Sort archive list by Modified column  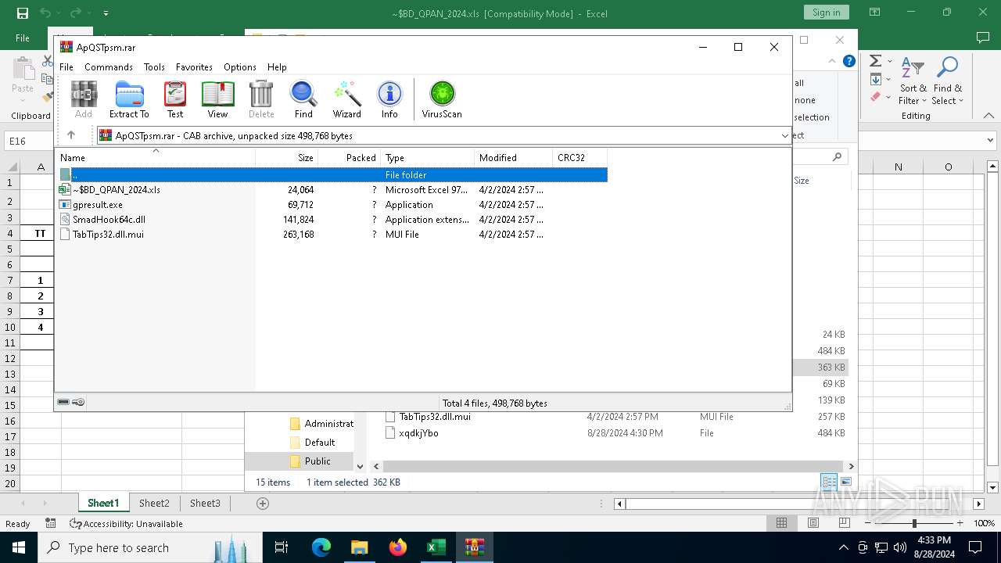click(x=513, y=157)
